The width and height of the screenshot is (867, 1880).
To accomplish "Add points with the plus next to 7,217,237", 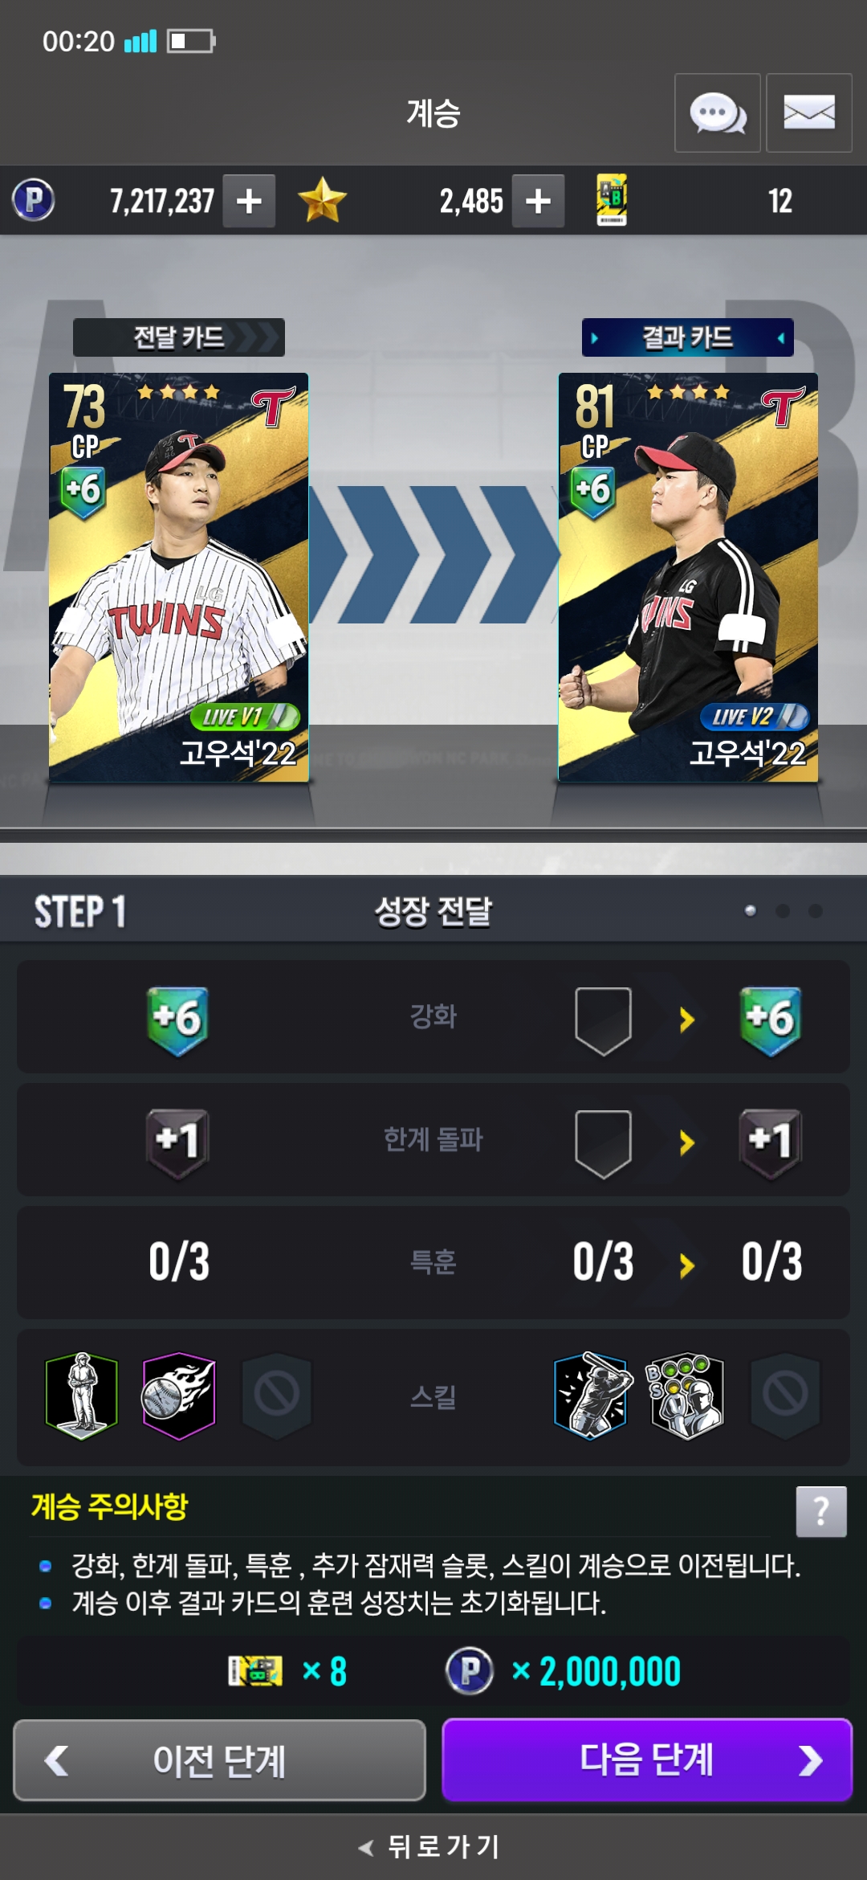I will pyautogui.click(x=249, y=201).
